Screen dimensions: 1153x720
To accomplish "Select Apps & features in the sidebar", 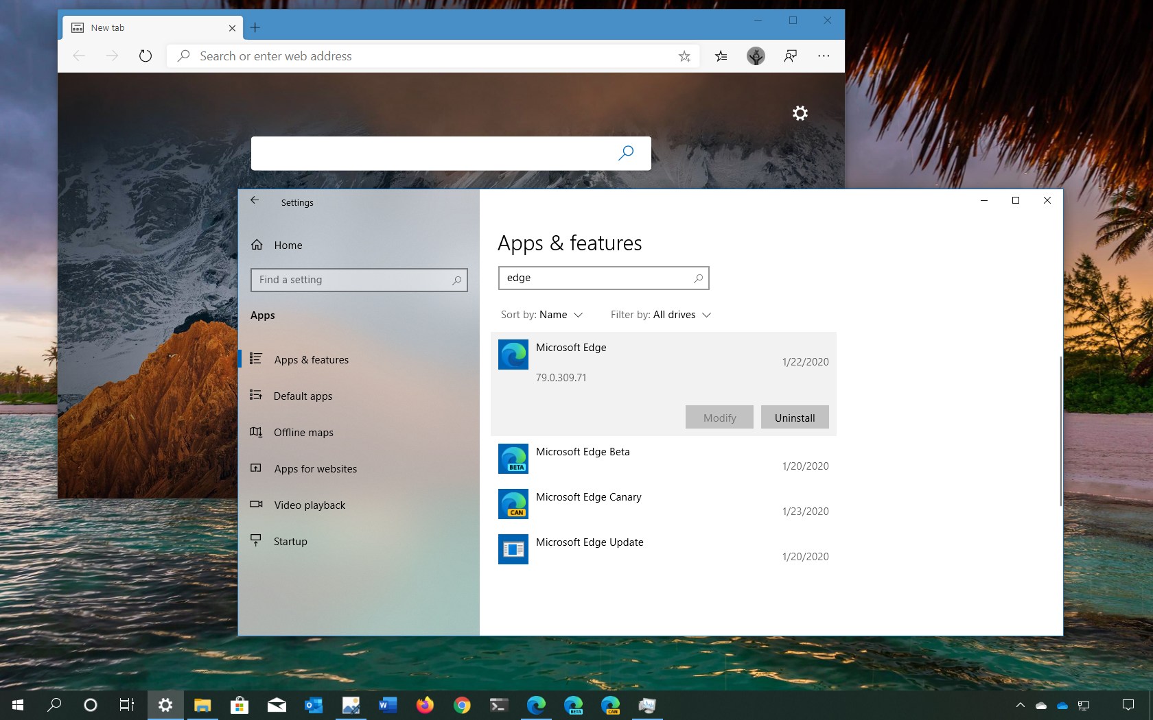I will click(312, 359).
